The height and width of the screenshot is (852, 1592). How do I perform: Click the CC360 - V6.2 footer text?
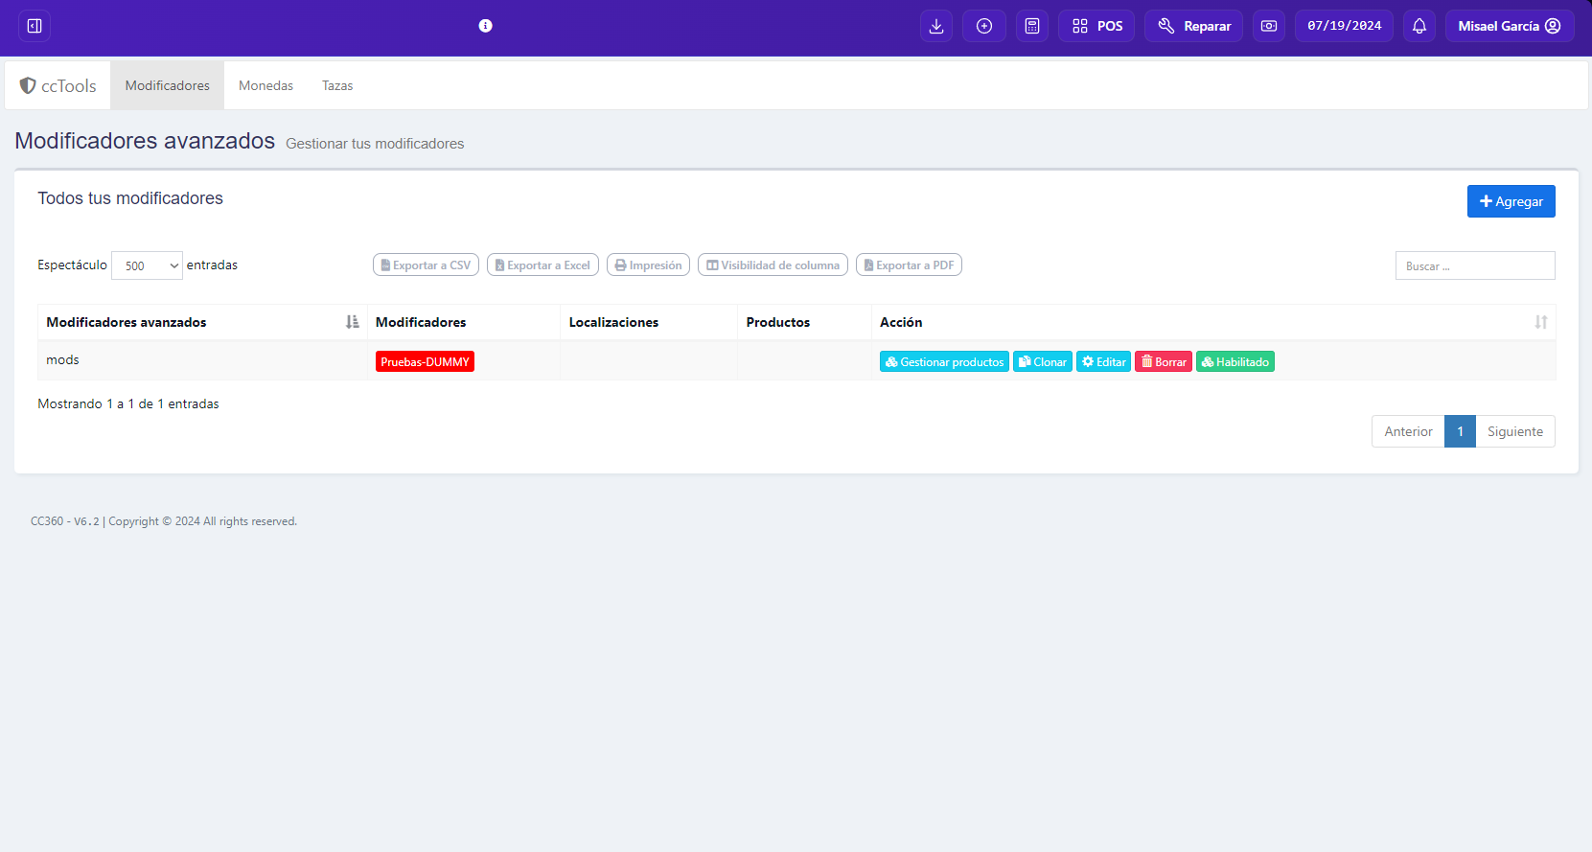(65, 521)
